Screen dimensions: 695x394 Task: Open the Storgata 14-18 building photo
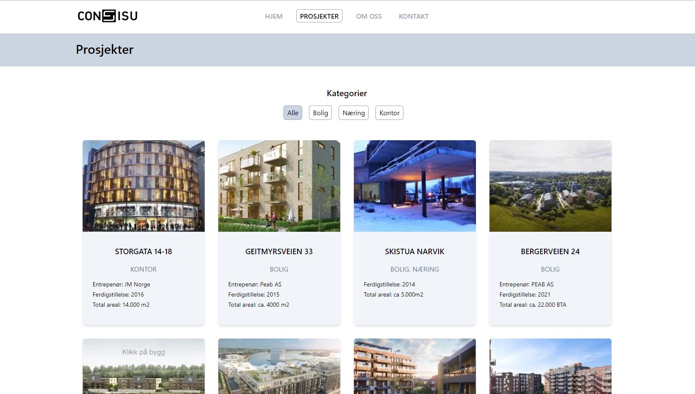tap(144, 186)
